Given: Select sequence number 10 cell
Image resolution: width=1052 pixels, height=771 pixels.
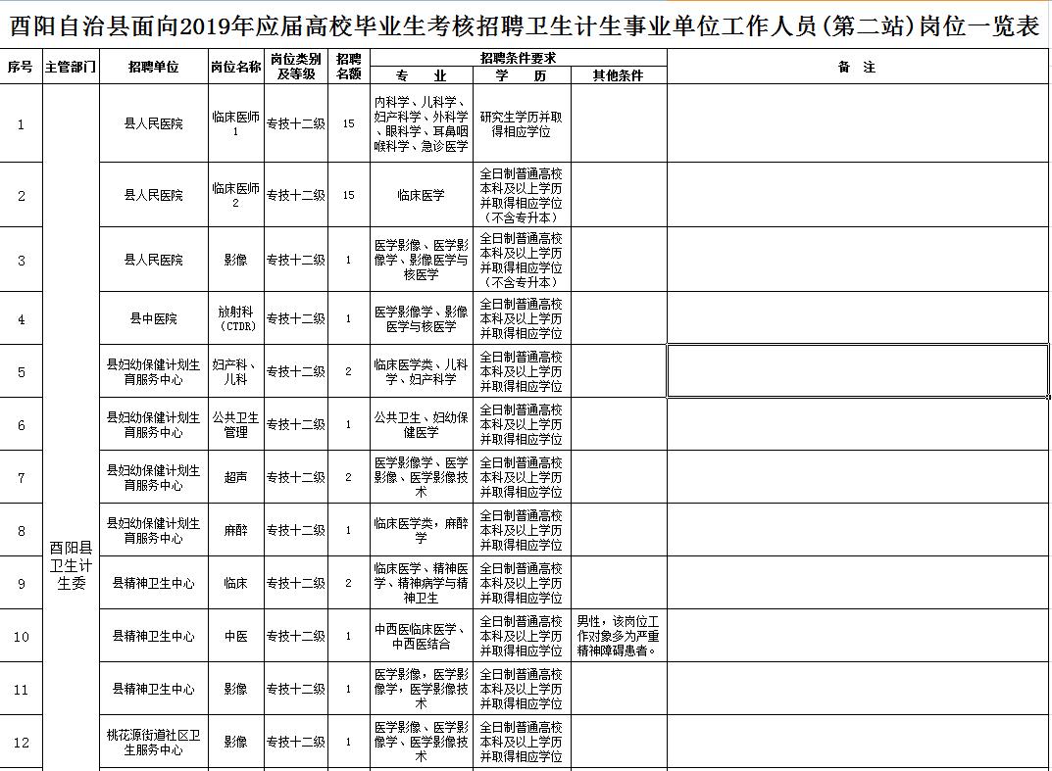Looking at the screenshot, I should (x=21, y=636).
